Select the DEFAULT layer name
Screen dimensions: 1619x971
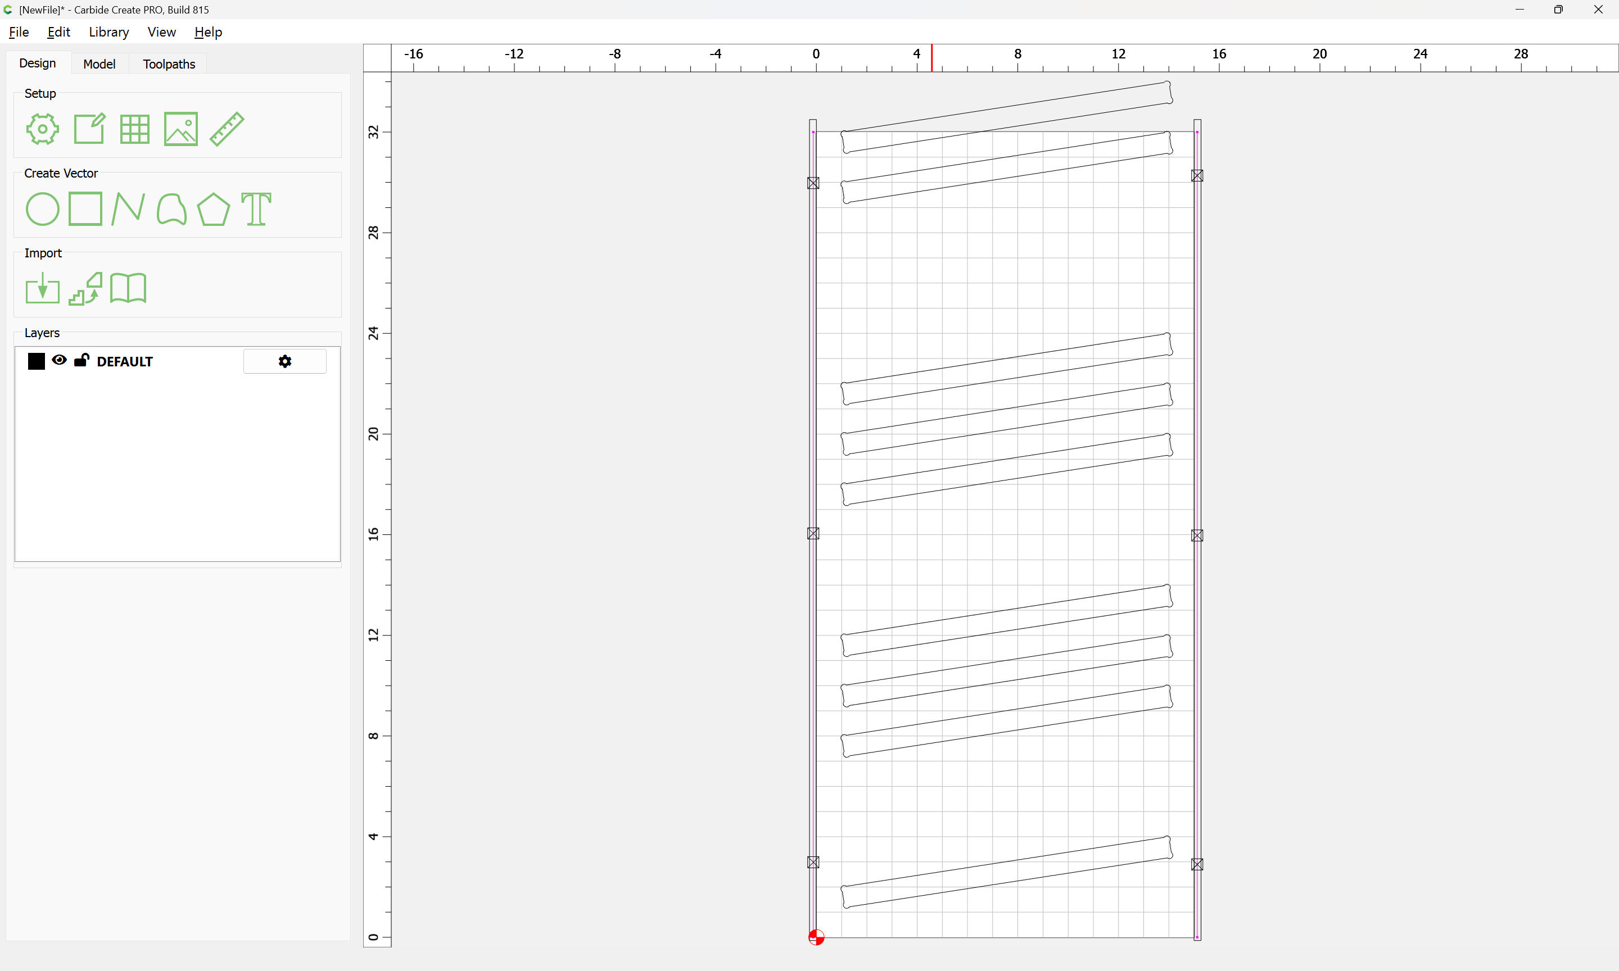[x=125, y=362]
